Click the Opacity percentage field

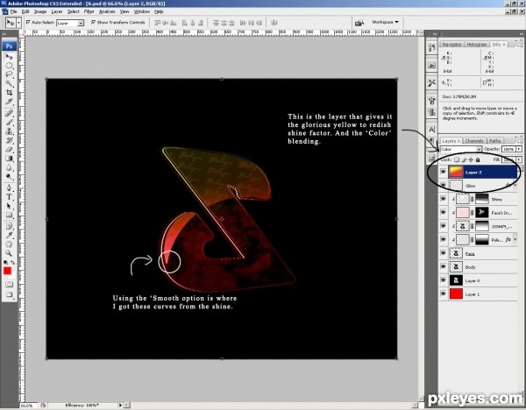pos(508,149)
